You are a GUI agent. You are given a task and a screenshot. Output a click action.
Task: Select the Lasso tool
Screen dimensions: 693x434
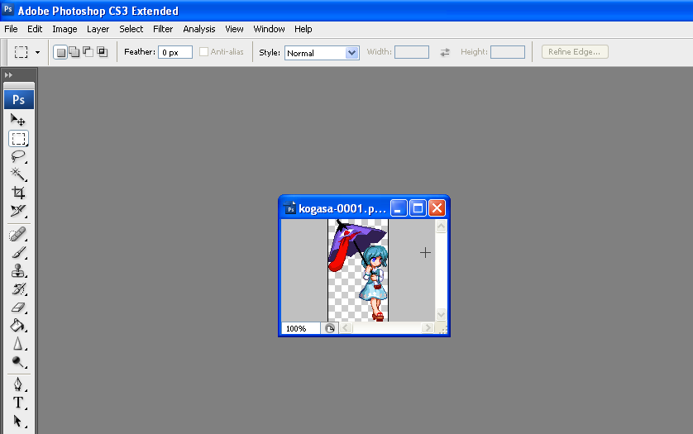point(18,156)
